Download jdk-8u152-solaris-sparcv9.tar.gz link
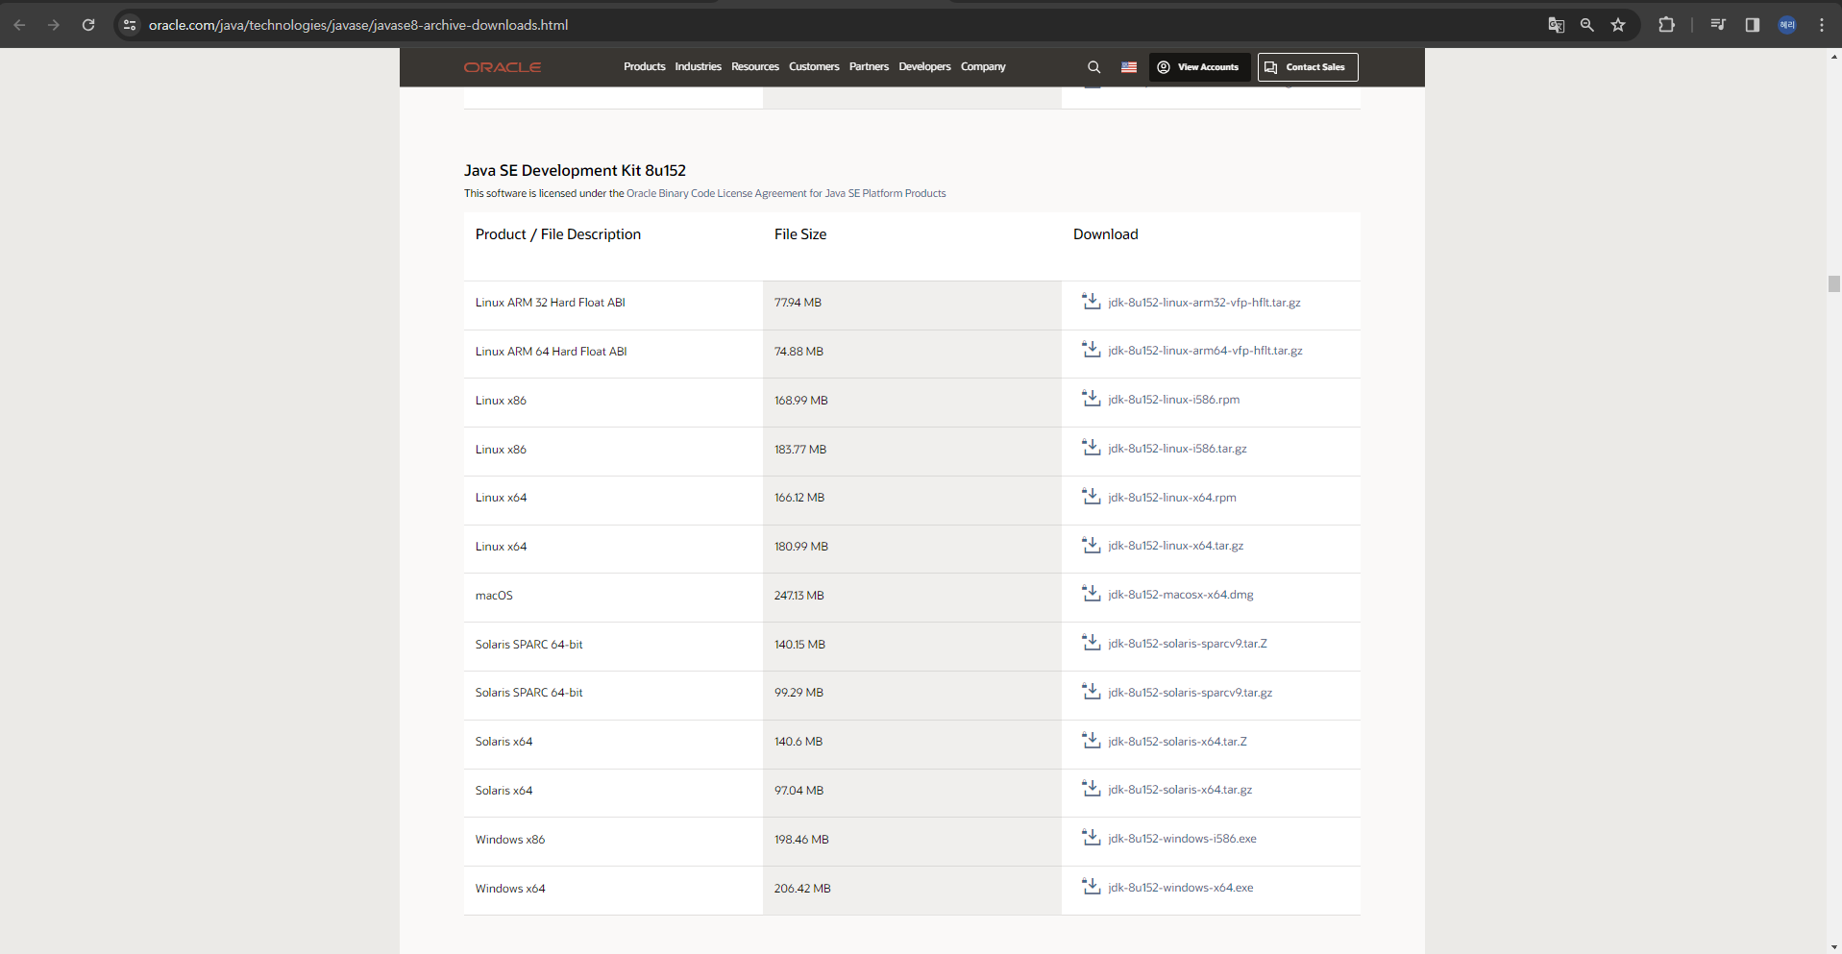 tap(1190, 693)
